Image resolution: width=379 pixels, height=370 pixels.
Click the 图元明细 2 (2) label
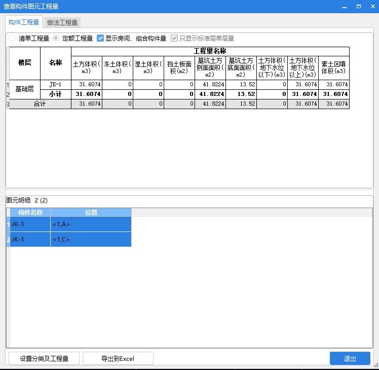click(x=27, y=200)
